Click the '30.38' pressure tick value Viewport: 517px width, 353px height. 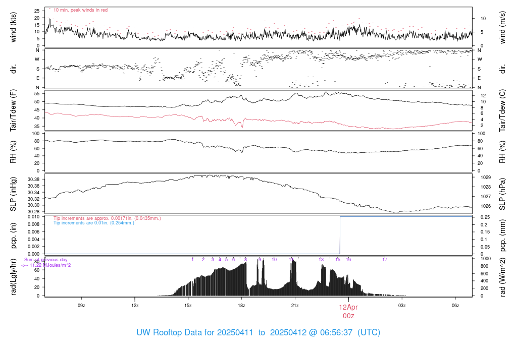(34, 180)
